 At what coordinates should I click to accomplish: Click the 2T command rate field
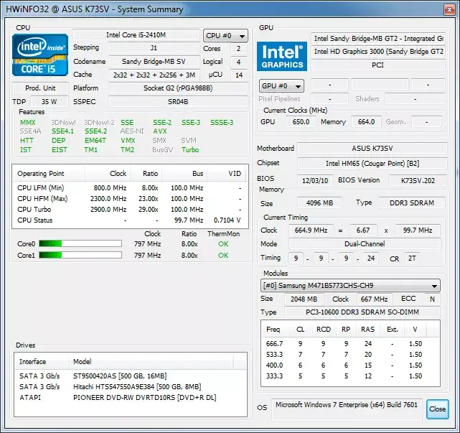point(412,259)
